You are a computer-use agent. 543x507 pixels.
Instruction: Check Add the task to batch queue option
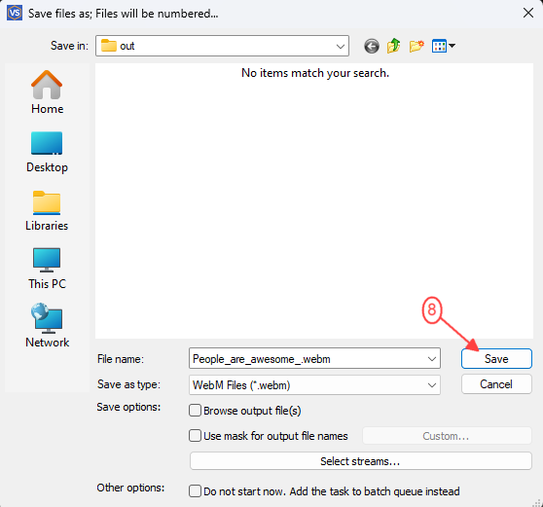[x=195, y=491]
